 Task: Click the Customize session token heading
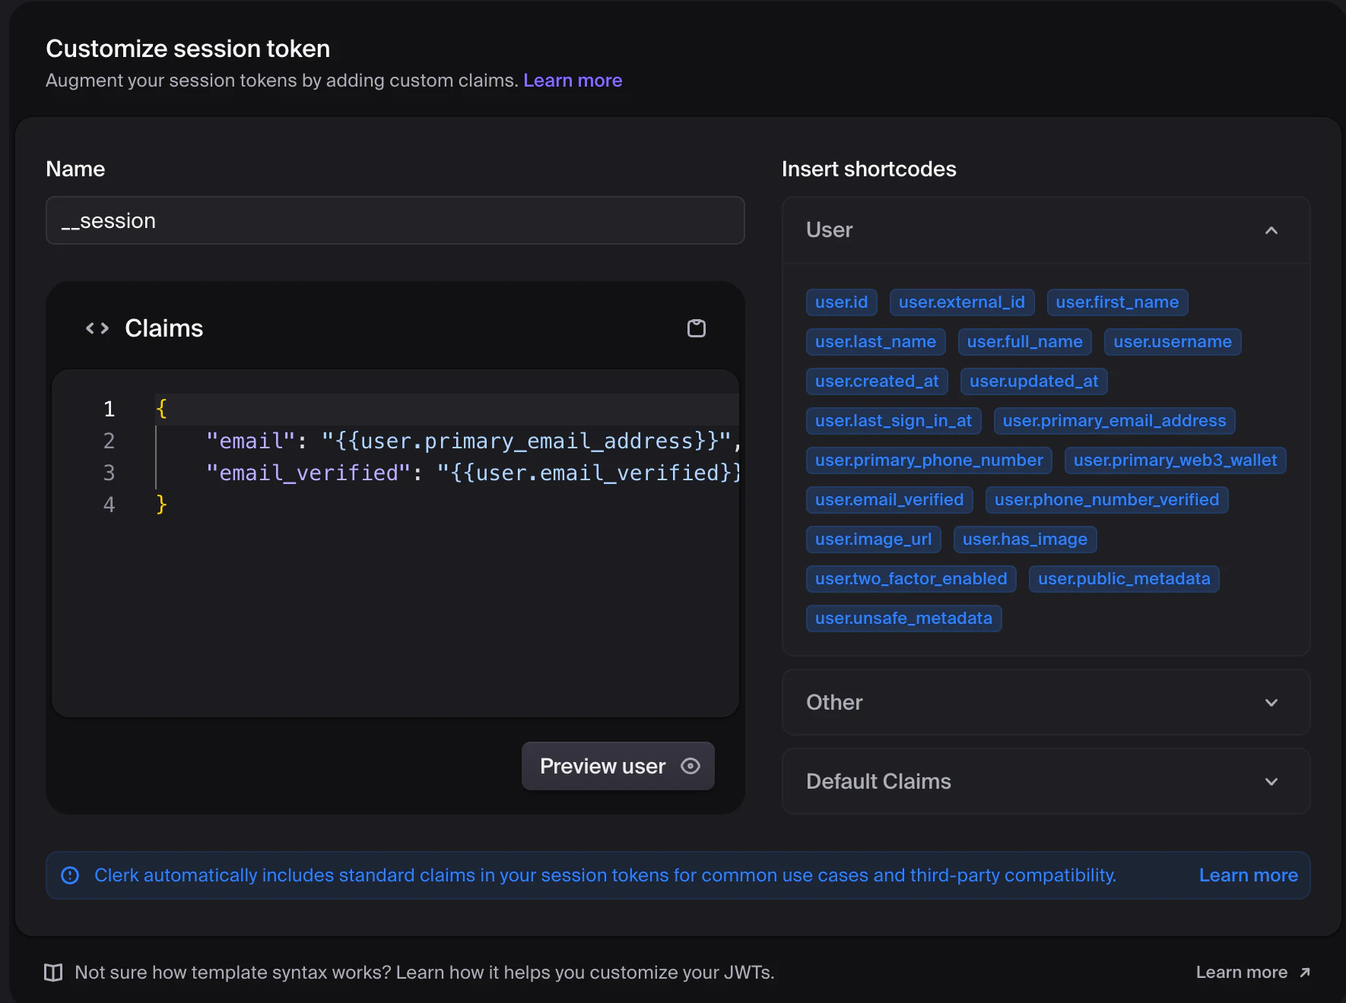click(188, 49)
